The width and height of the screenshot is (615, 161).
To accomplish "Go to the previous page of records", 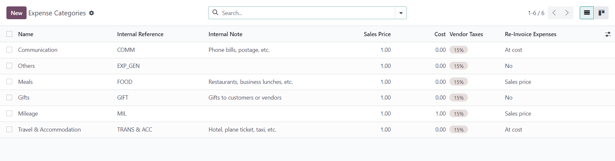I will (x=554, y=13).
